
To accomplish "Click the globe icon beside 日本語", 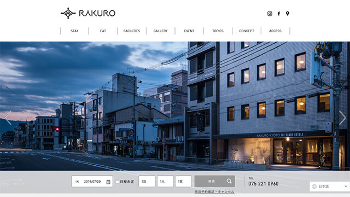I will [314, 186].
